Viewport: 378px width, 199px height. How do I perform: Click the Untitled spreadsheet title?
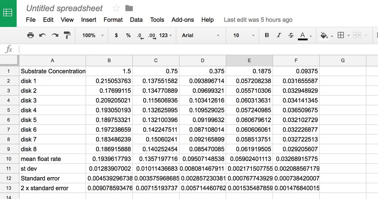(64, 9)
